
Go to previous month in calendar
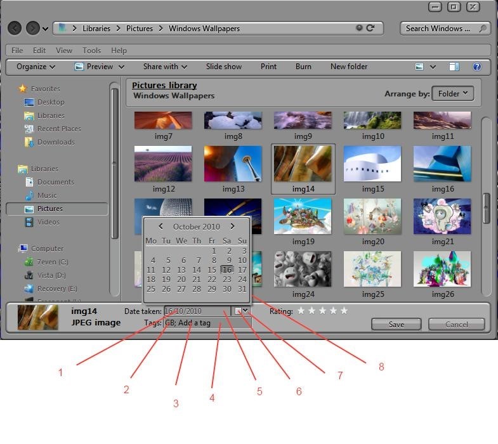click(x=161, y=226)
